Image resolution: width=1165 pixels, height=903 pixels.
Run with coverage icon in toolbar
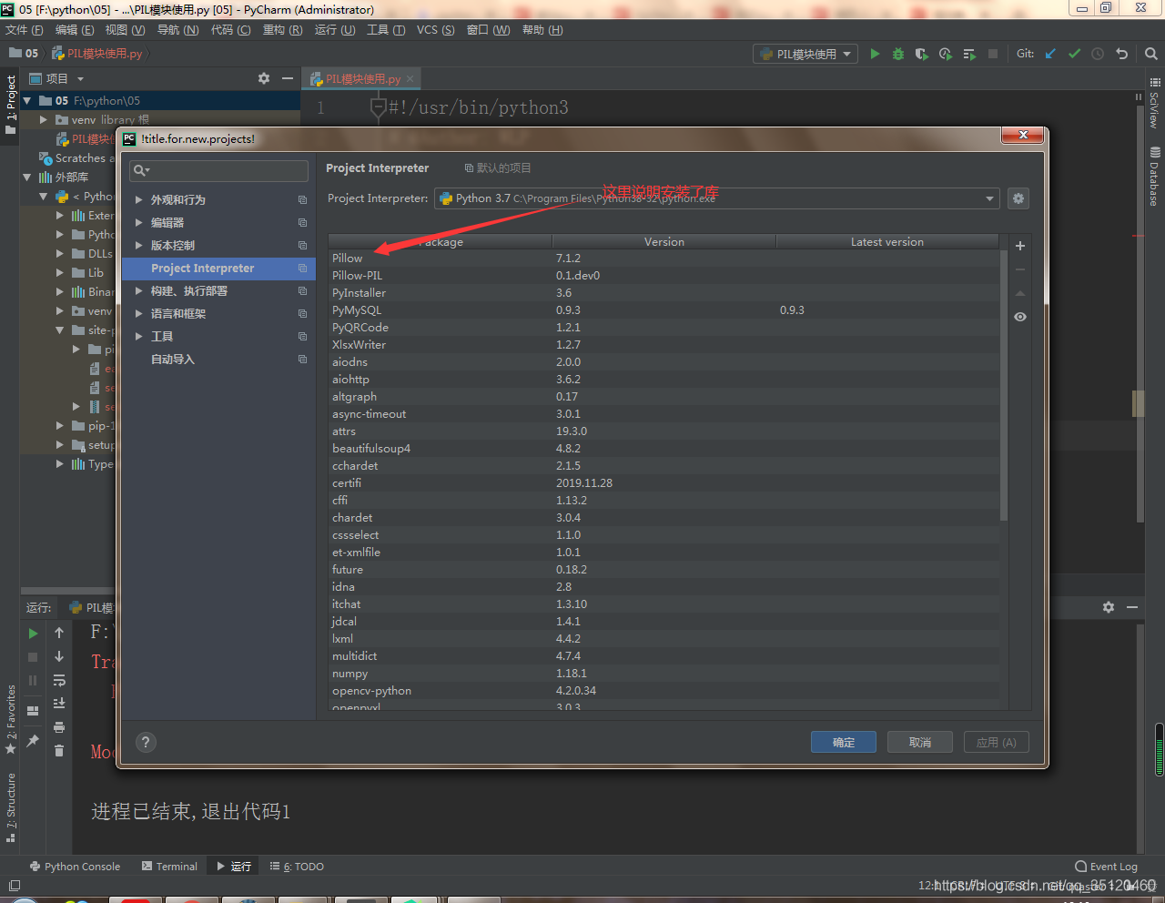point(922,54)
